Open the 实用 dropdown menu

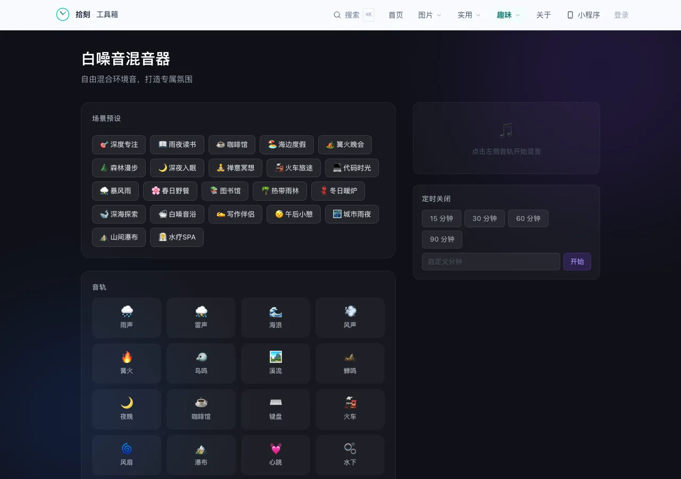click(469, 15)
